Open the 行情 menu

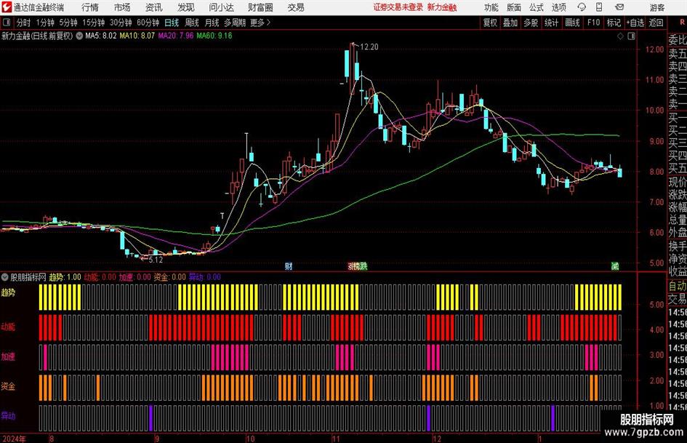(x=90, y=7)
